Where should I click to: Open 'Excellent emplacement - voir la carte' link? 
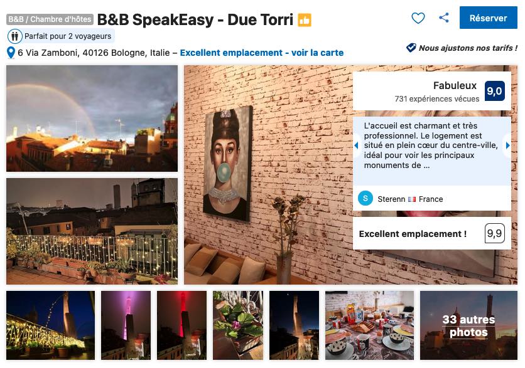261,53
